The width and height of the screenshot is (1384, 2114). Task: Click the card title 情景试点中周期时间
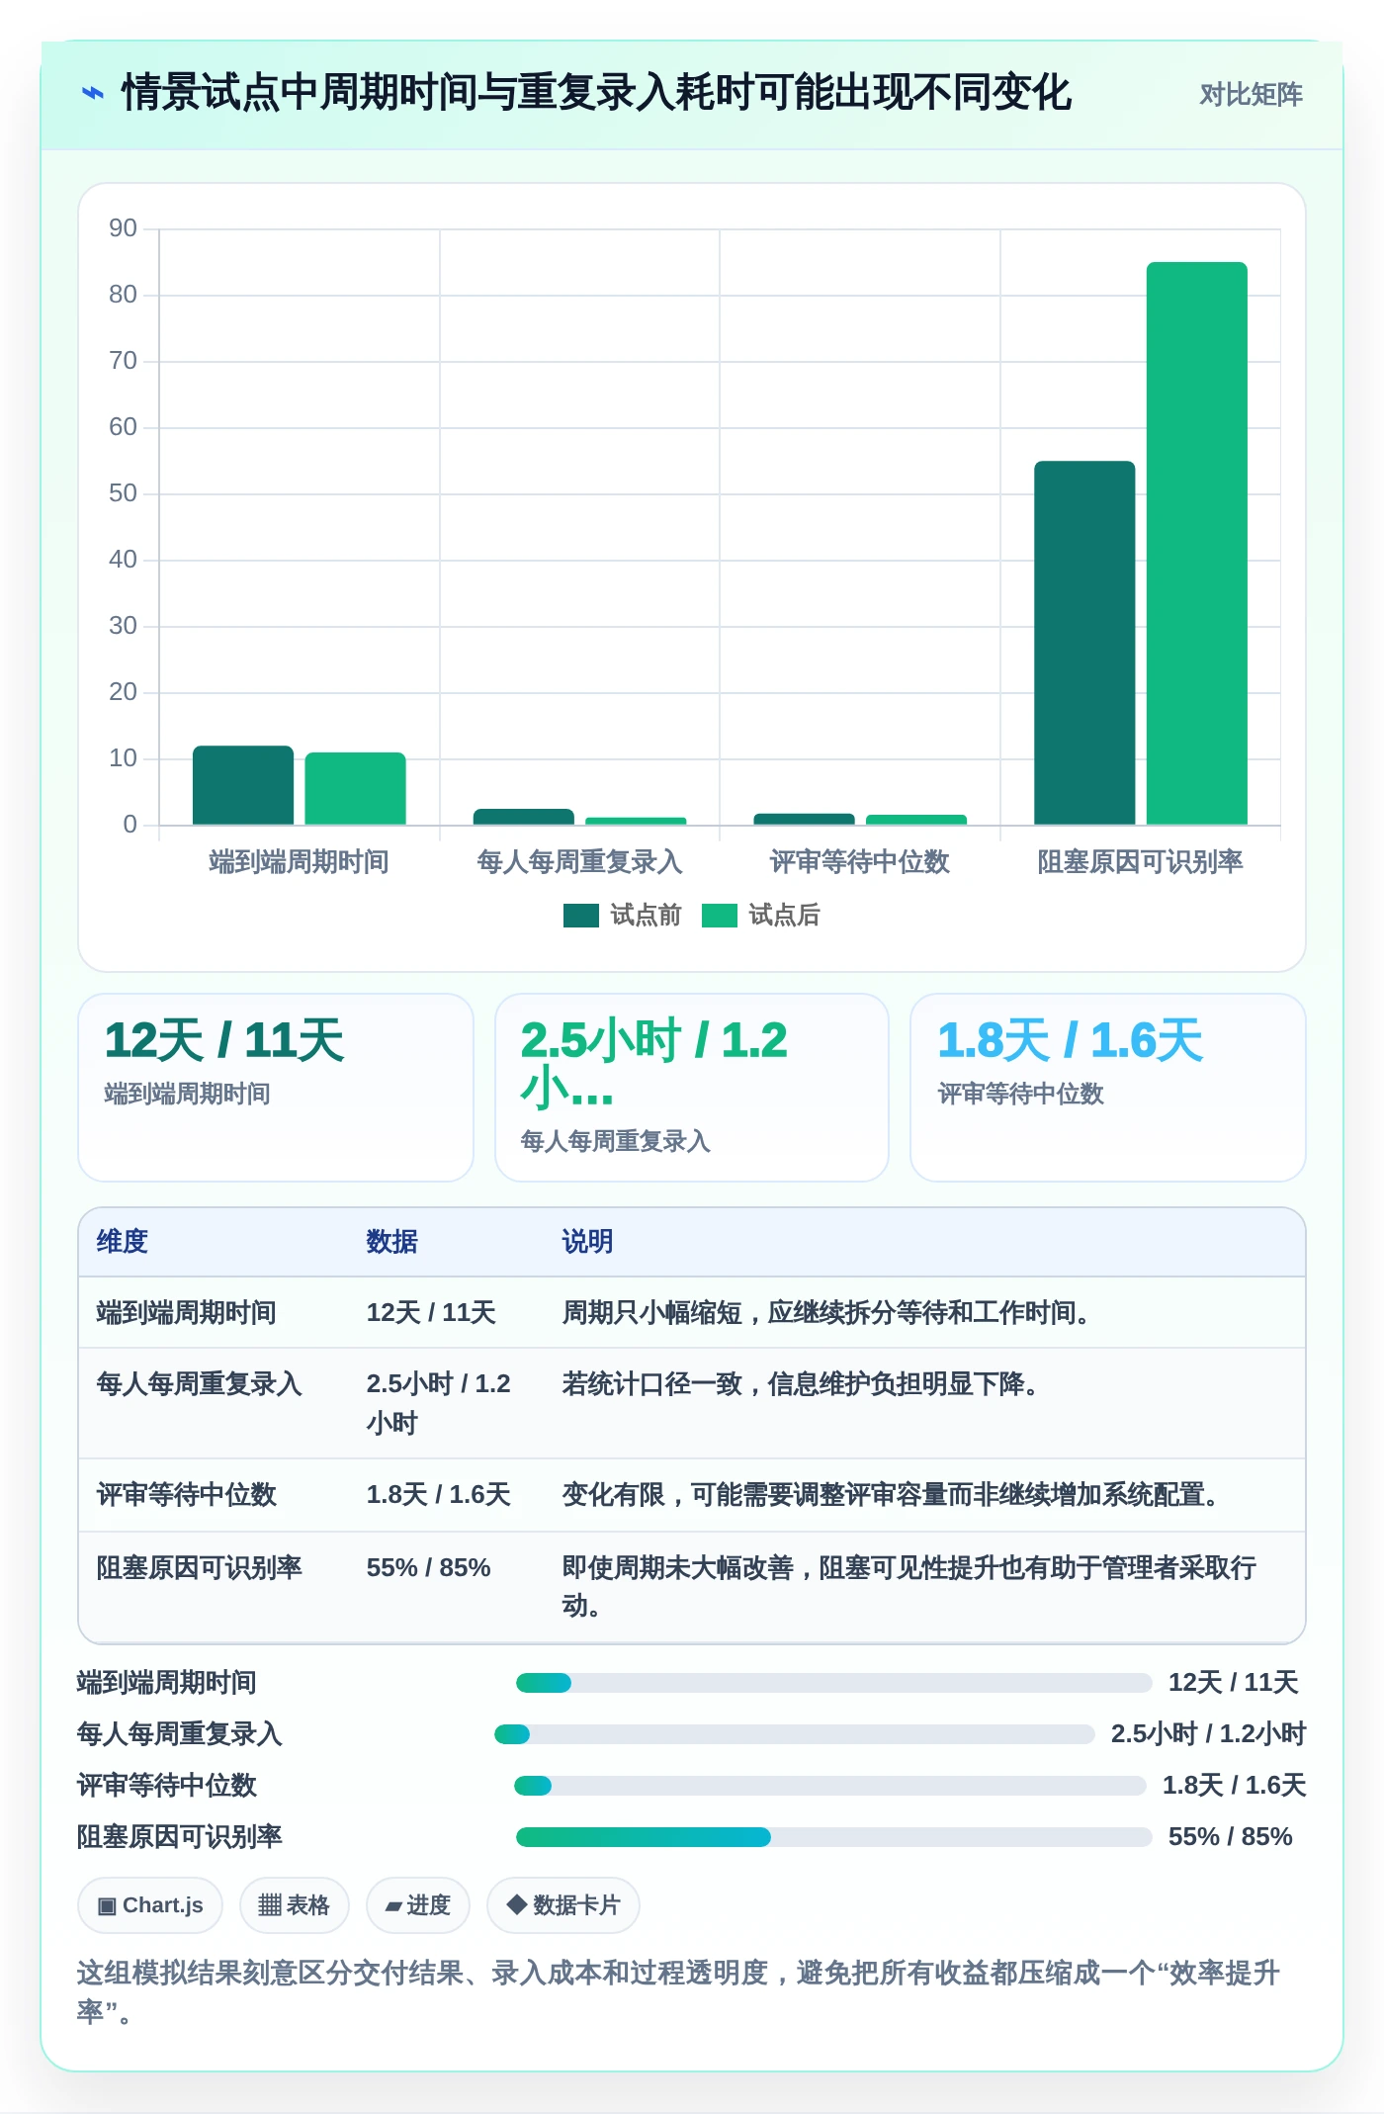coord(596,93)
